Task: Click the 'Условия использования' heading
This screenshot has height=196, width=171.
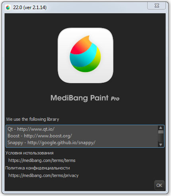Action: point(29,153)
